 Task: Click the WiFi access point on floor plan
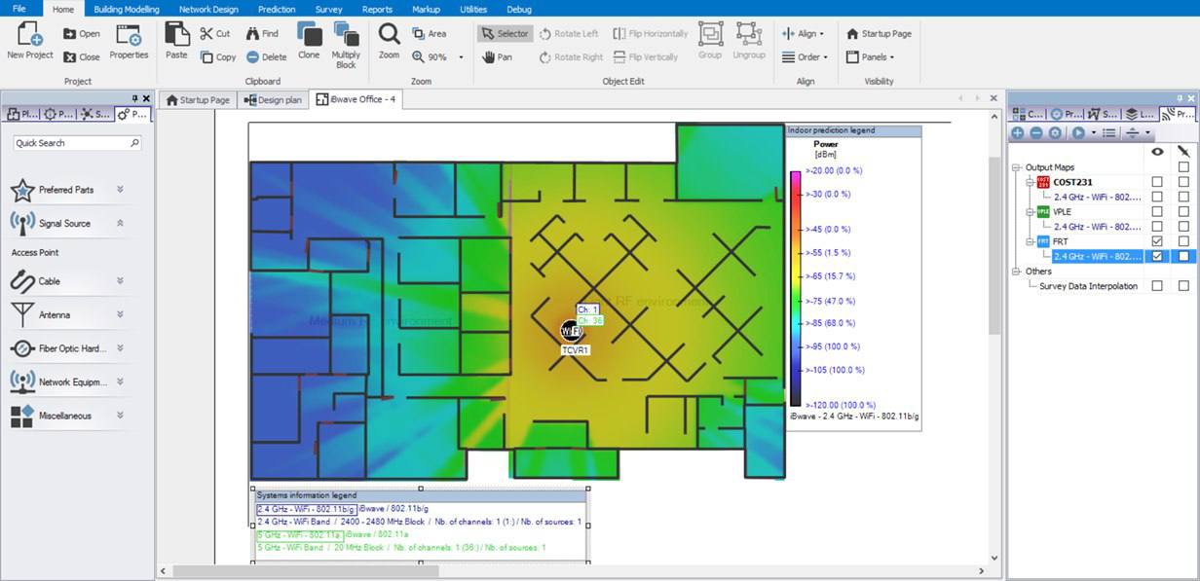[x=572, y=331]
